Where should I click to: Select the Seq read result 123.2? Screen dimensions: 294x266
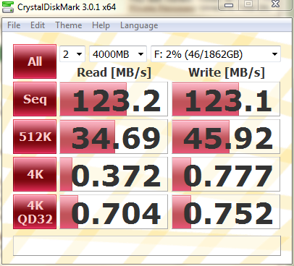(114, 99)
